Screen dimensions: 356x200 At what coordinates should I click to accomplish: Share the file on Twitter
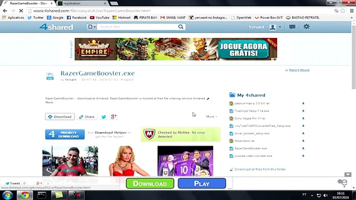click(104, 117)
